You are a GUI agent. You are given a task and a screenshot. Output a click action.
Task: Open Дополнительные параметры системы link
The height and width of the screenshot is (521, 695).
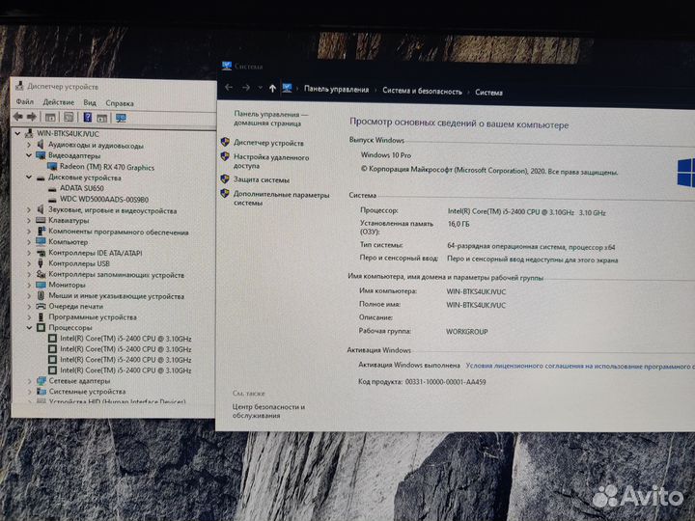pyautogui.click(x=282, y=199)
